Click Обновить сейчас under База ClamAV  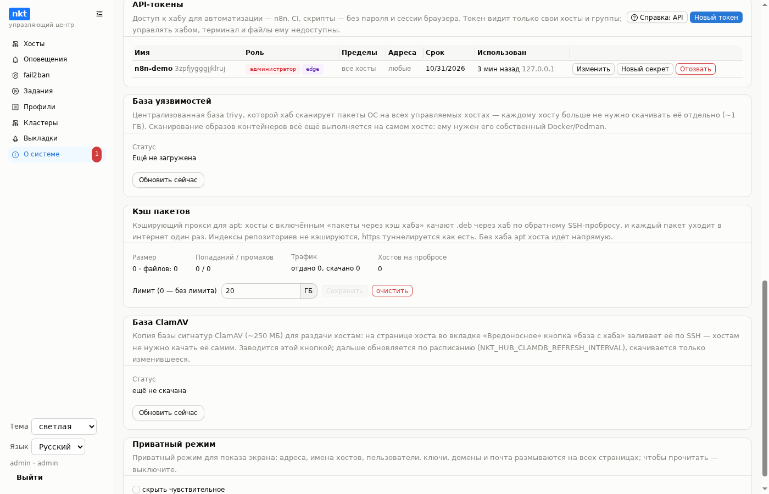point(168,413)
